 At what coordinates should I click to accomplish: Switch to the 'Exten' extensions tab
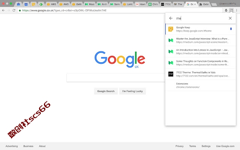204,4
